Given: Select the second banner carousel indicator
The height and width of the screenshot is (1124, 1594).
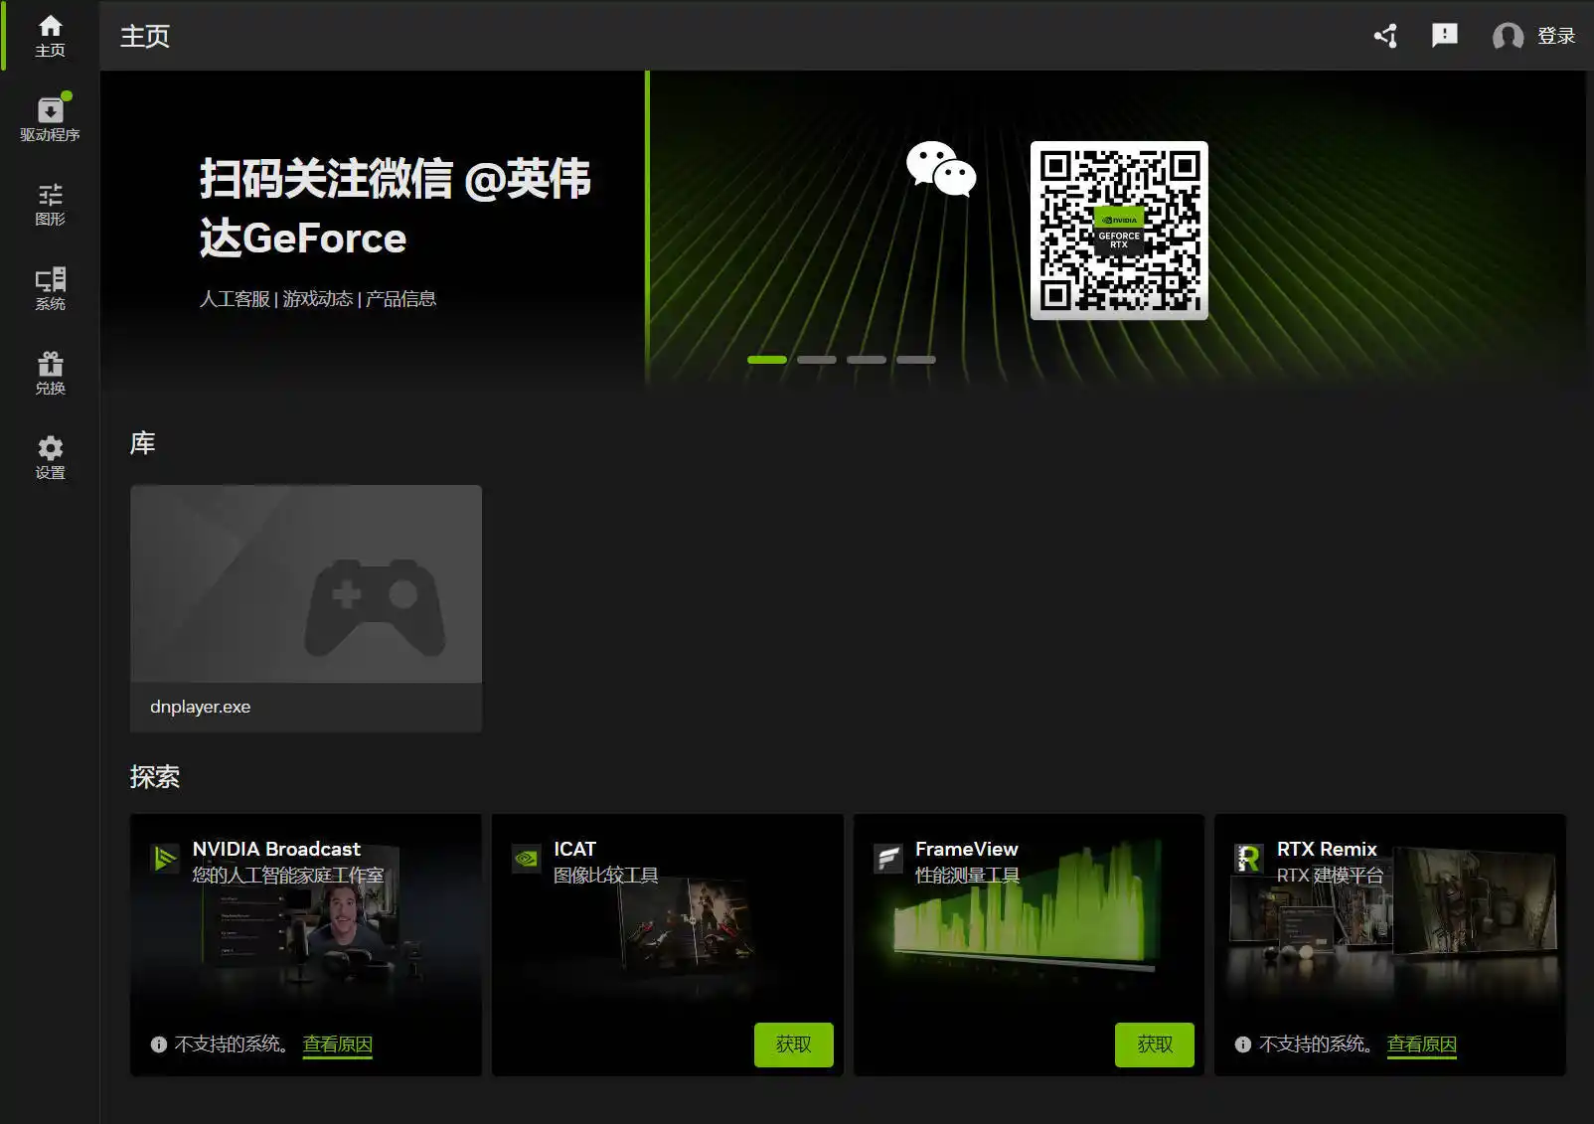Looking at the screenshot, I should click(x=817, y=360).
